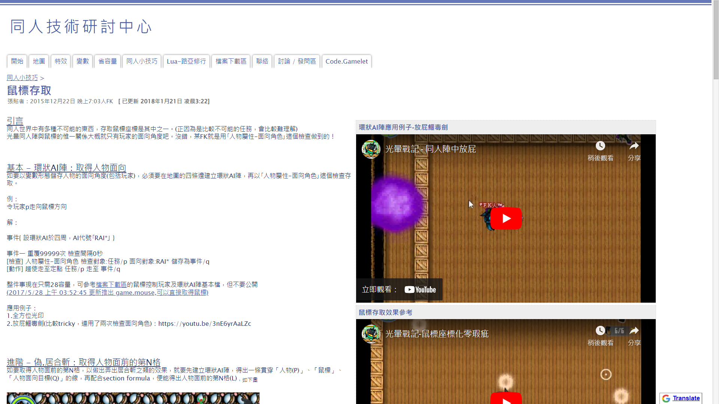The height and width of the screenshot is (404, 719).
Task: Switch to Lua-路亞修行 tab
Action: 186,61
